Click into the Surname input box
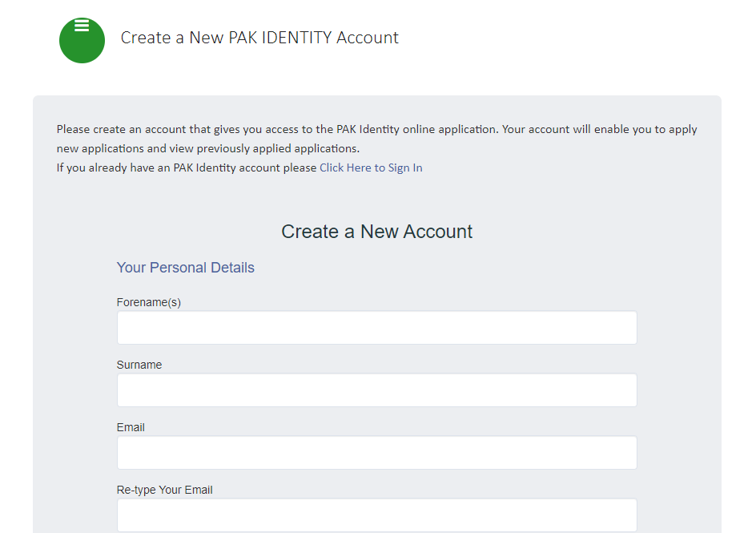This screenshot has width=756, height=533. 376,390
